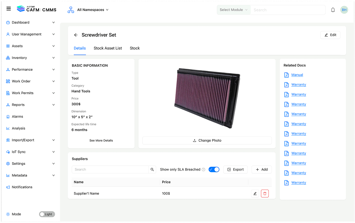This screenshot has height=223, width=355.
Task: Expand the Settings menu chevron
Action: tap(54, 164)
